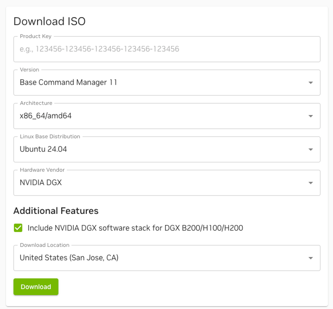Image resolution: width=333 pixels, height=309 pixels.
Task: Click the arrow icon beside Ubuntu 24.04
Action: click(x=311, y=150)
